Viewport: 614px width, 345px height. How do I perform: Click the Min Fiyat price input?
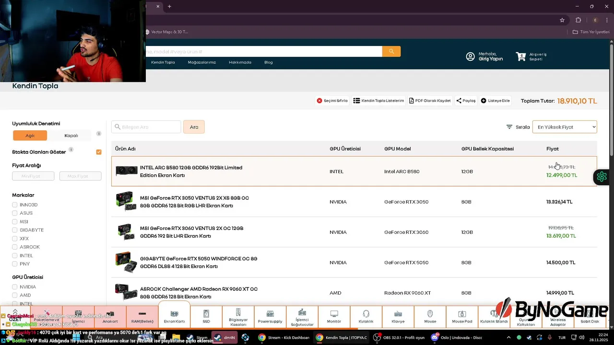coord(33,176)
